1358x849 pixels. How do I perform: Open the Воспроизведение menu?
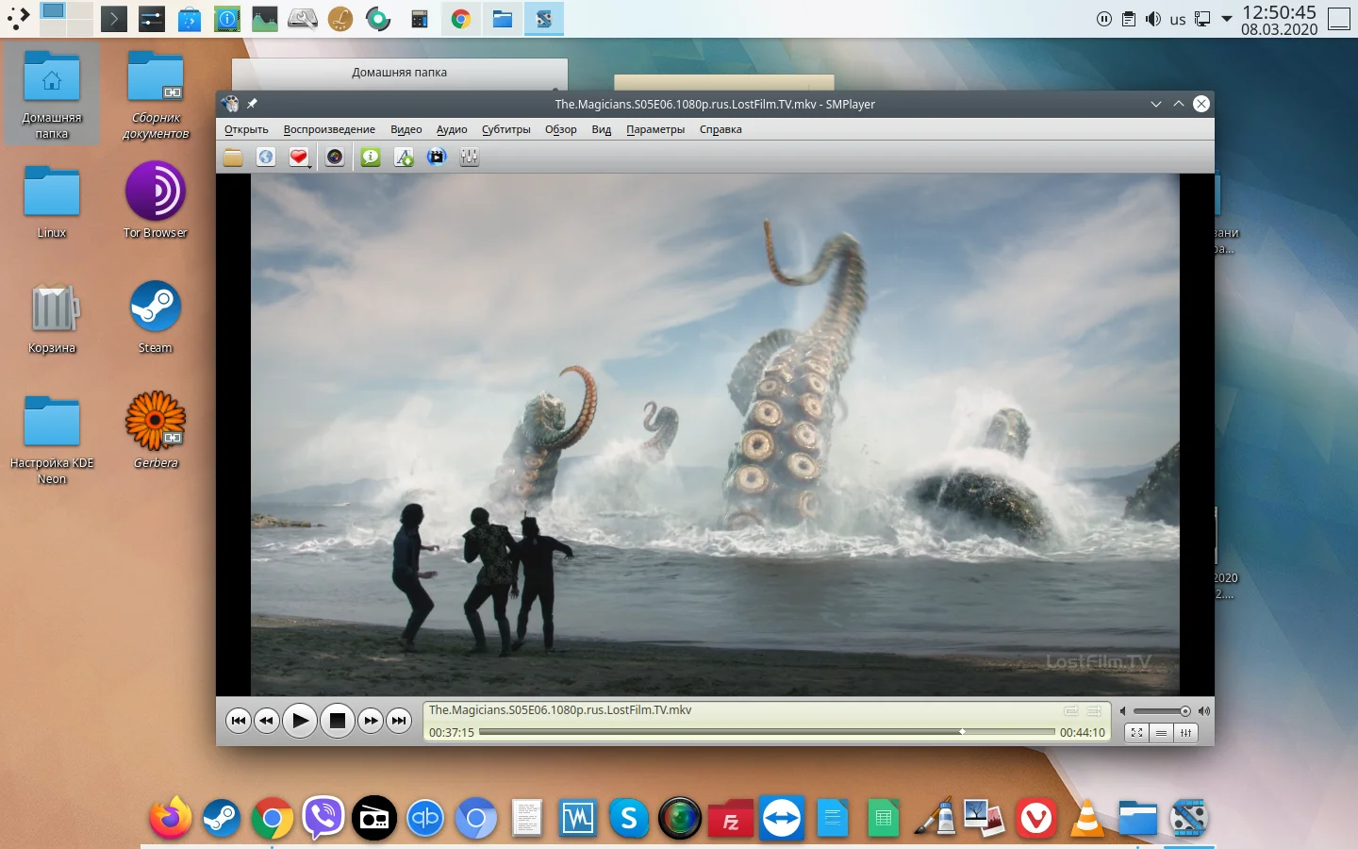[x=329, y=130]
